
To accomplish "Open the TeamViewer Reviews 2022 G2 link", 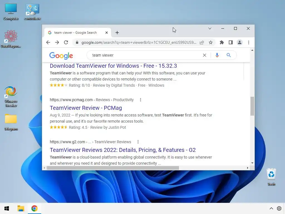I will pyautogui.click(x=123, y=150).
